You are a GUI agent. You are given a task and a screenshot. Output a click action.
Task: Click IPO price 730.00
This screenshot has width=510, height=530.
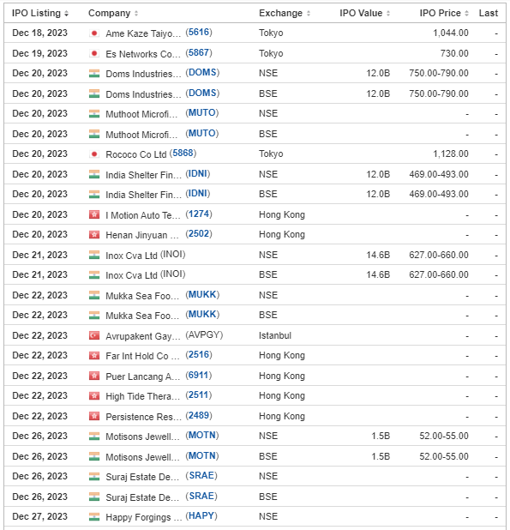pyautogui.click(x=454, y=53)
